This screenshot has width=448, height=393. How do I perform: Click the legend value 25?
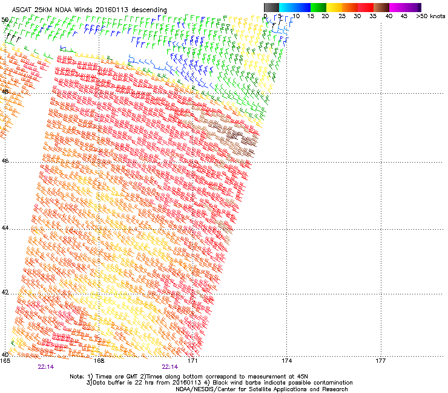[342, 16]
